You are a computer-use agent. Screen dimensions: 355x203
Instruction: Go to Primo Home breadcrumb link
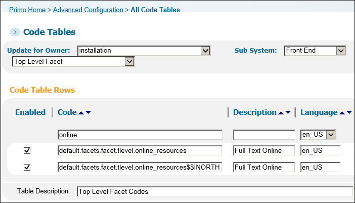point(27,10)
